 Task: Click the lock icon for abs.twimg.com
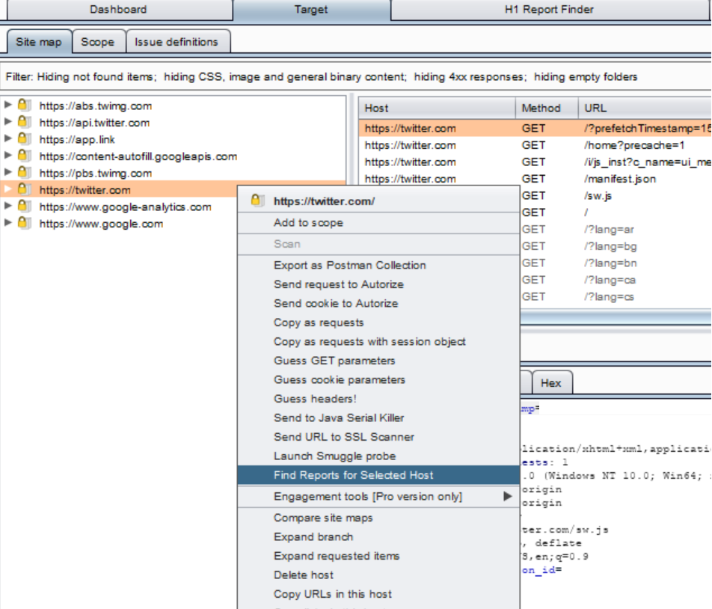pos(24,105)
